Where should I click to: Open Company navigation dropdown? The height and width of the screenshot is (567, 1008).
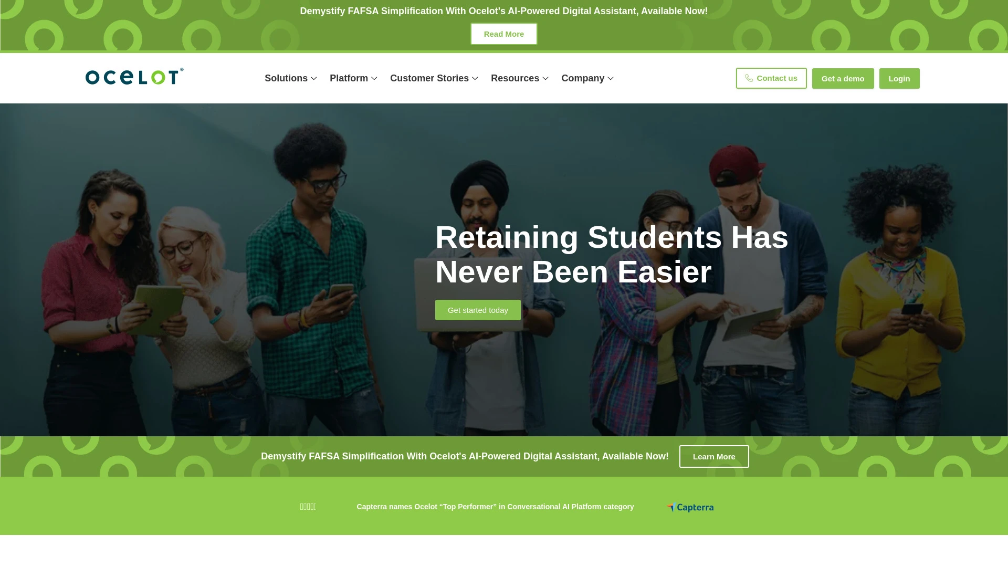(587, 78)
